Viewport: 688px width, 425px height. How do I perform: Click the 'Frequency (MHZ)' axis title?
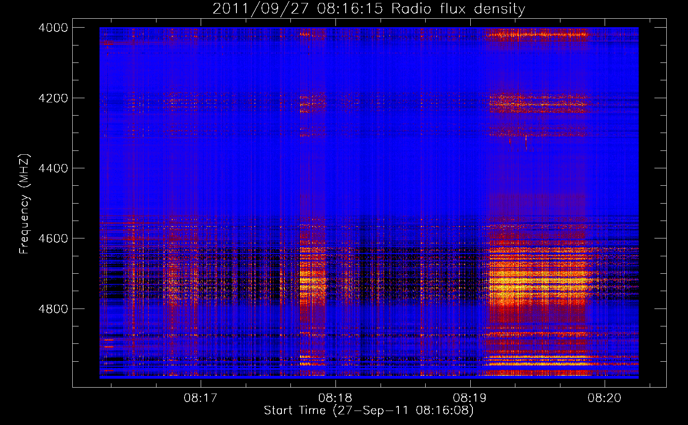coord(24,204)
